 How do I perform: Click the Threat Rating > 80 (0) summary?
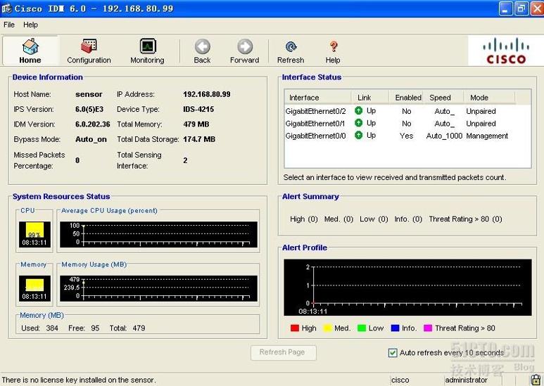pos(465,219)
